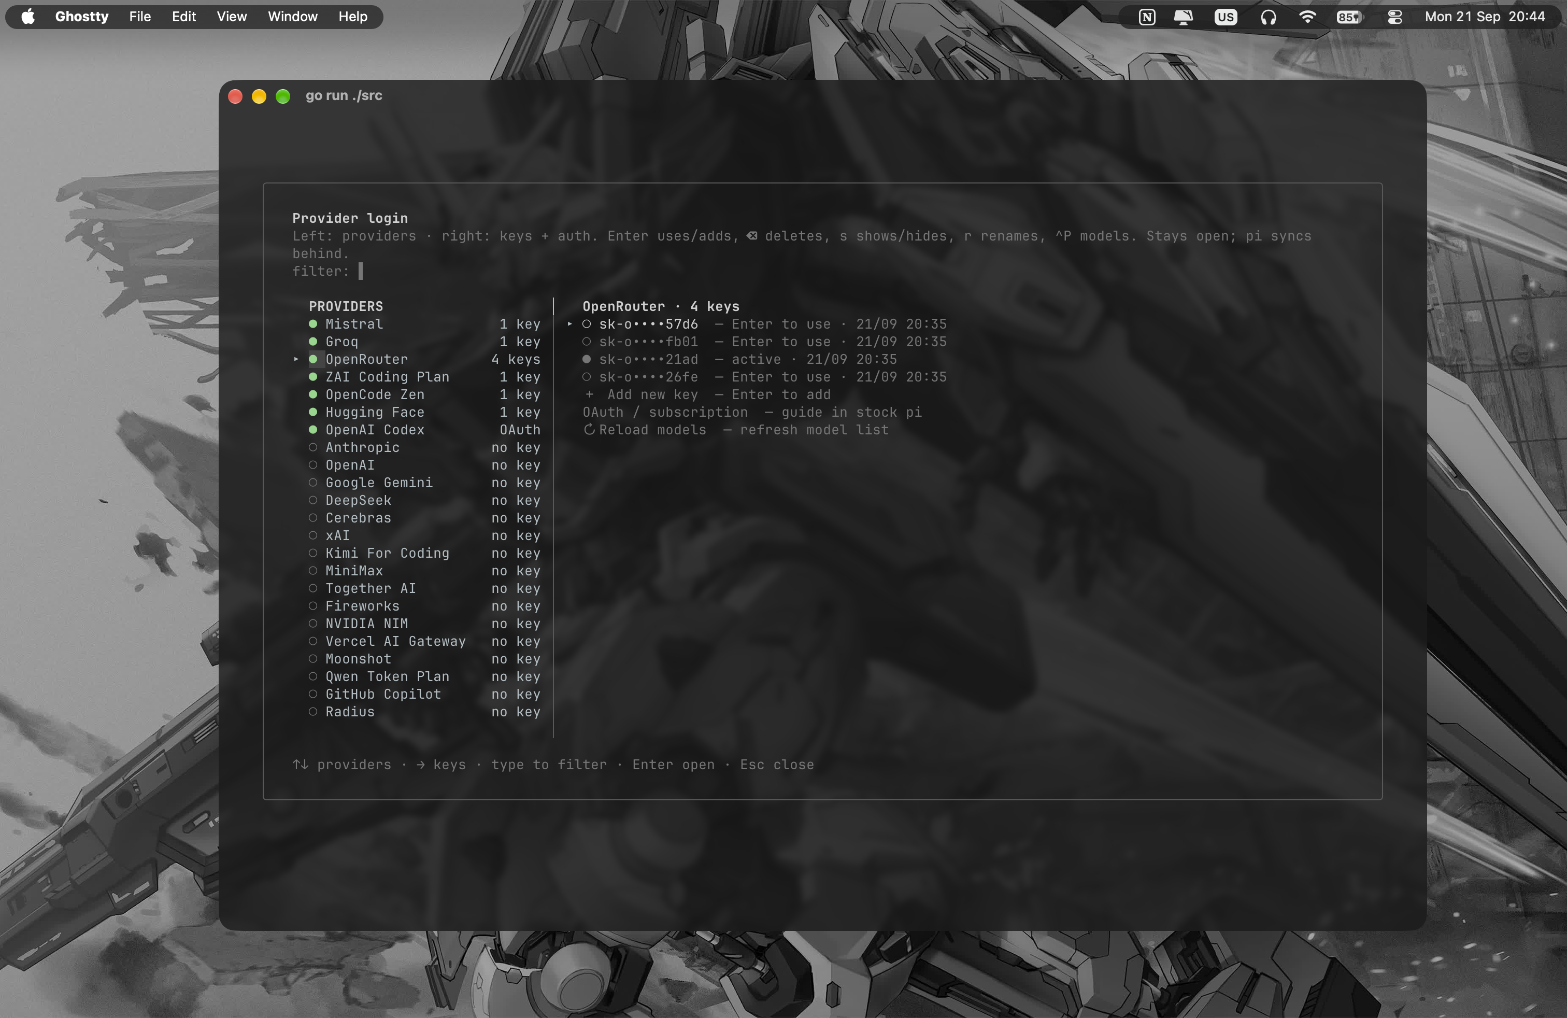Select the Radius provider row
Screen dimensions: 1567x1018
pos(425,712)
